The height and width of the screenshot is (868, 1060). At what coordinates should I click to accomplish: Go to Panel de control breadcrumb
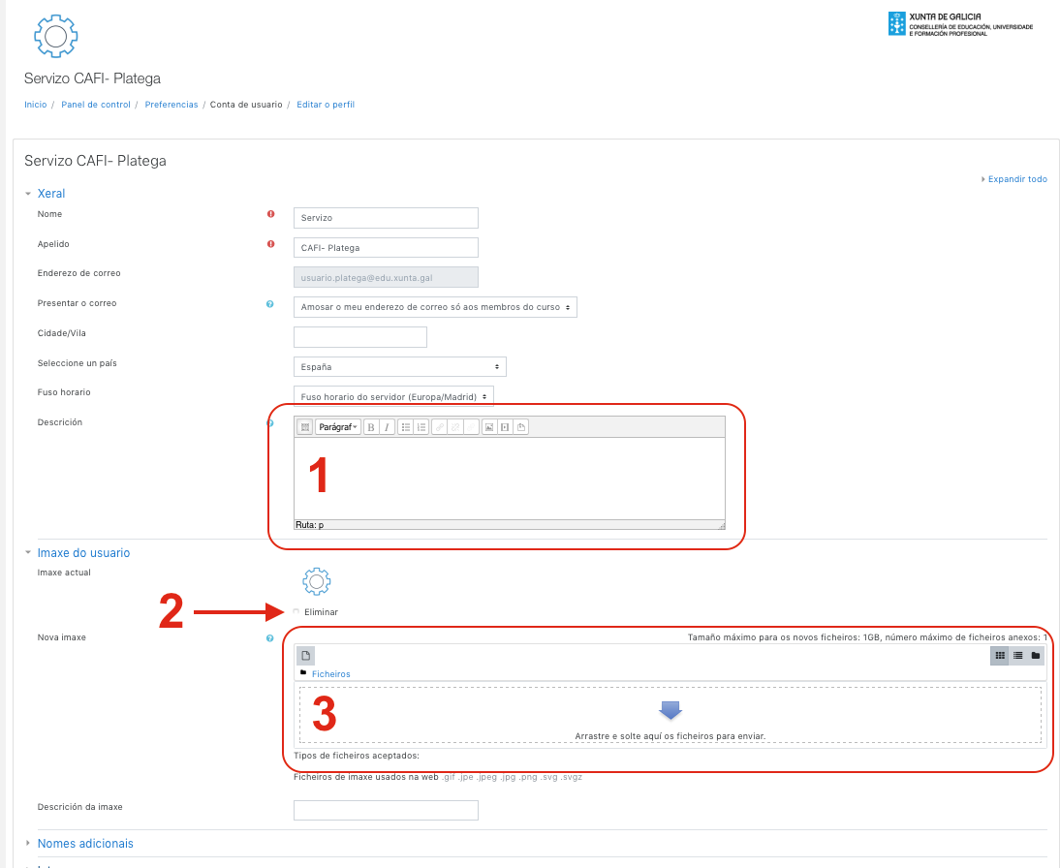95,105
